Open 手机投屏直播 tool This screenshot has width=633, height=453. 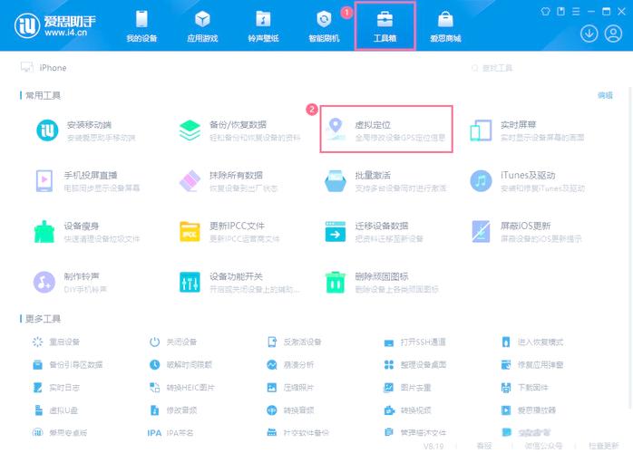point(88,180)
